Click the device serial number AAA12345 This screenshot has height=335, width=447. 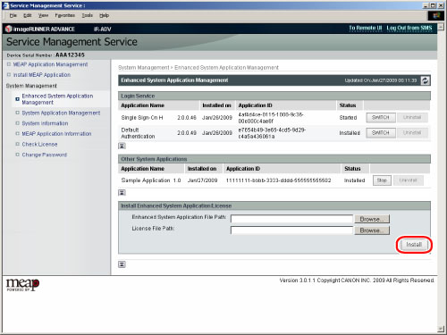point(70,55)
